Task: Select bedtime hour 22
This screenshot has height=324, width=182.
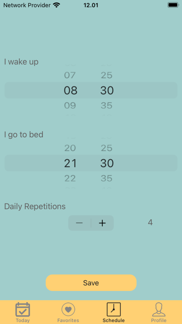Action: [x=70, y=178]
